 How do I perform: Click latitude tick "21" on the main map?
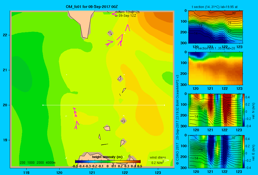pos(5,70)
